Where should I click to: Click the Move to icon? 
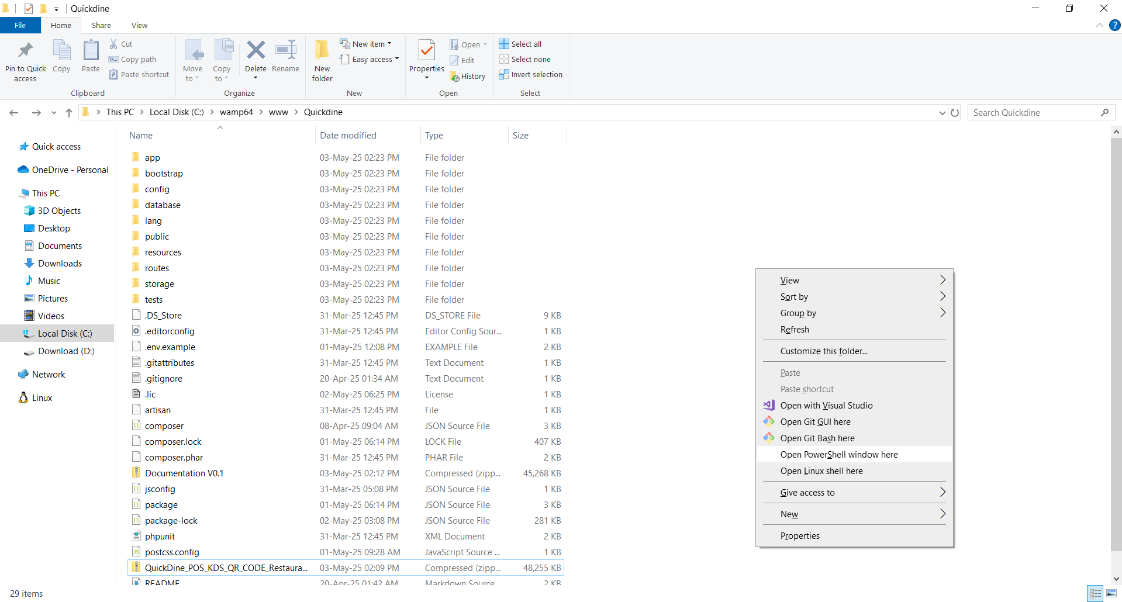[193, 51]
